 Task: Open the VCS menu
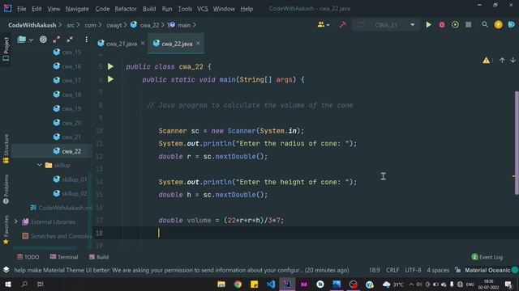(203, 9)
